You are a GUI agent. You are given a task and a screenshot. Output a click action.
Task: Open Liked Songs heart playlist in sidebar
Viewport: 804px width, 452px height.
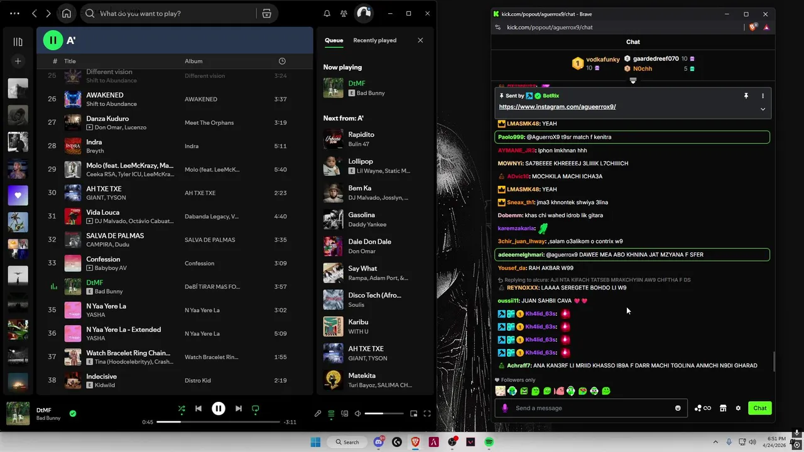(x=18, y=195)
